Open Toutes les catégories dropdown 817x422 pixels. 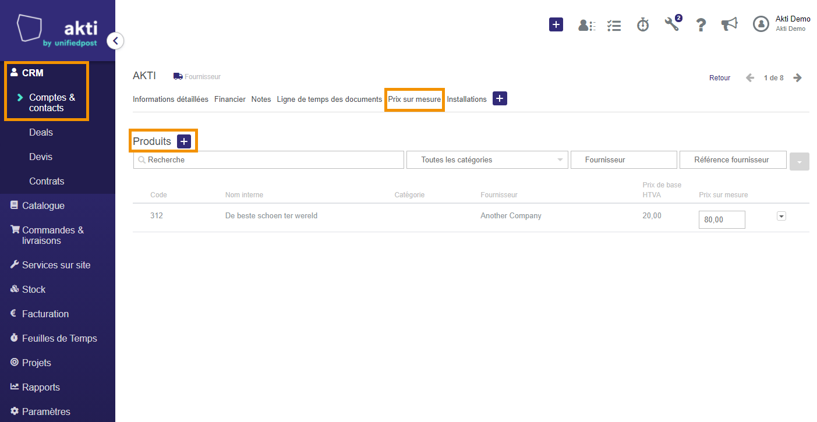(x=487, y=159)
